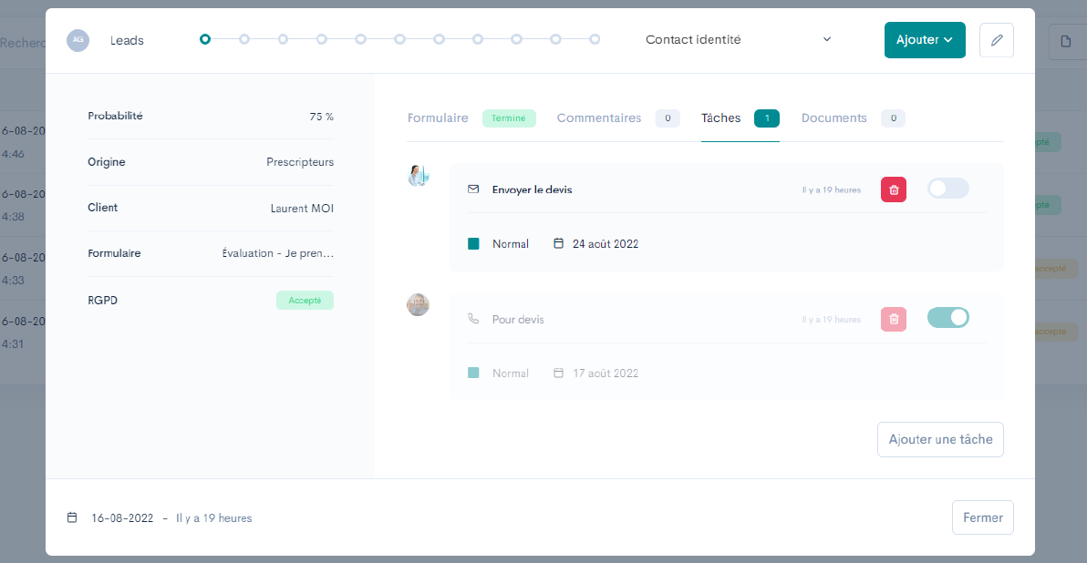Open the Contact identité dropdown
This screenshot has width=1087, height=563.
[739, 39]
